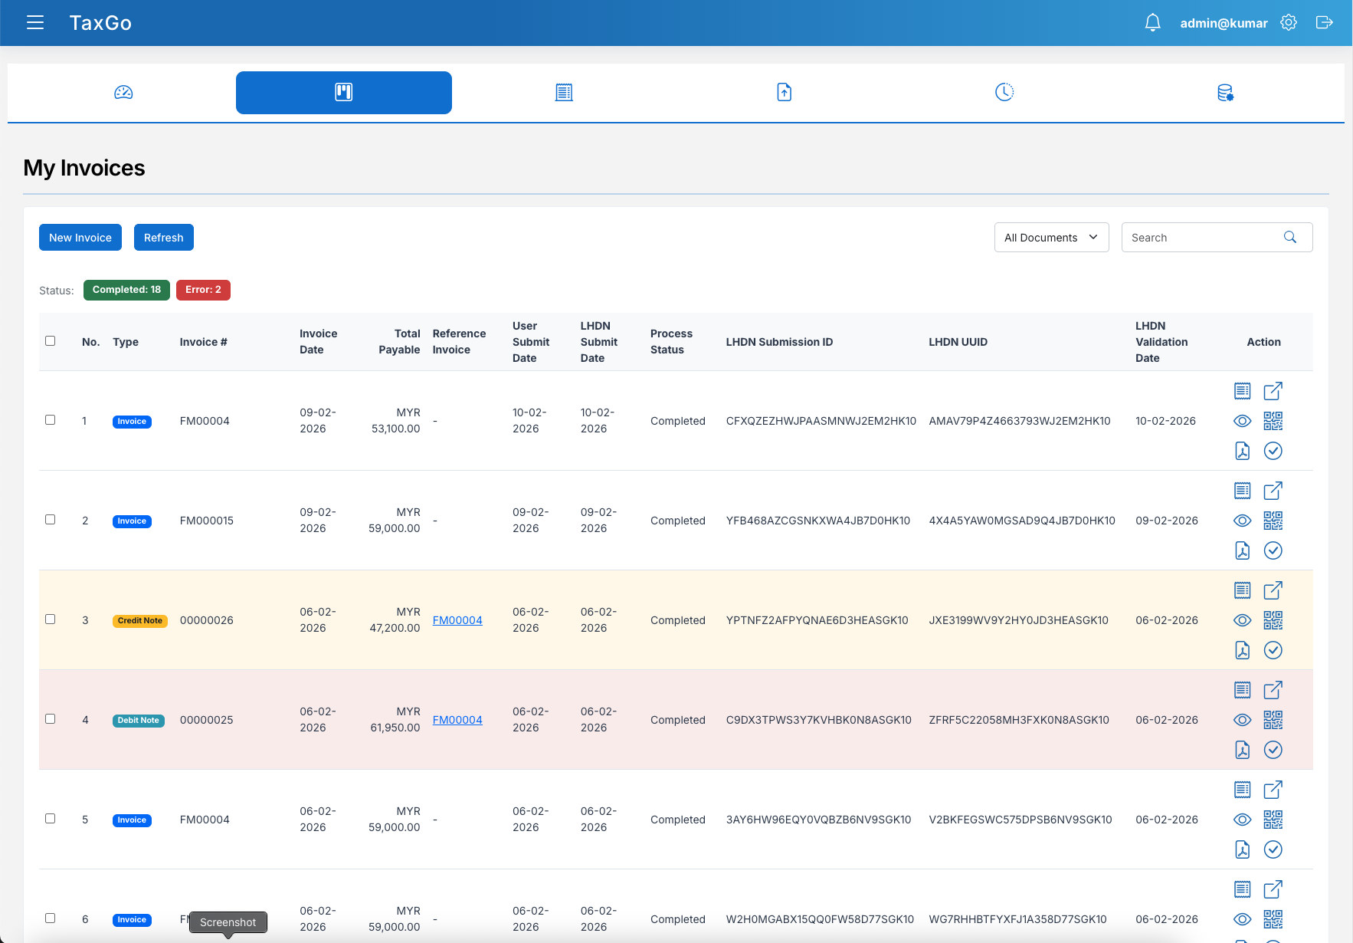Viewport: 1353px width, 943px height.
Task: Click the New Invoice button
Action: (80, 237)
